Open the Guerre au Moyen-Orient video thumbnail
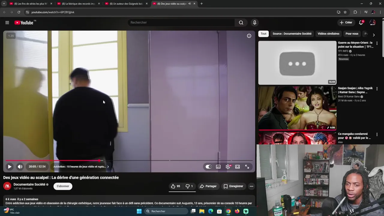This screenshot has width=384, height=216. (x=297, y=63)
